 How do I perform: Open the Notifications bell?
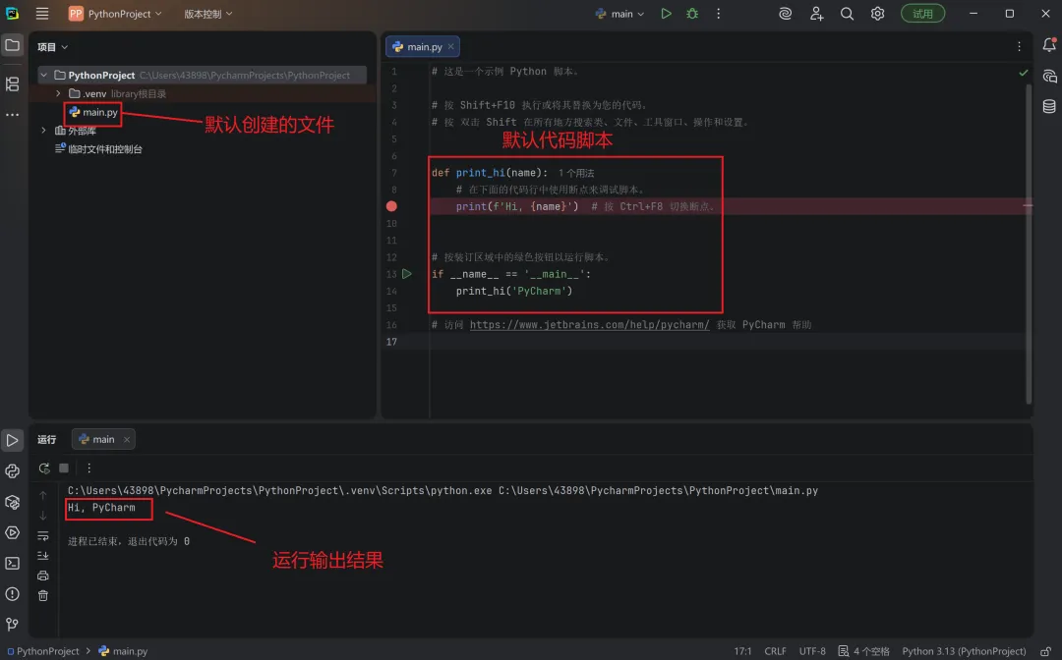pos(1049,45)
